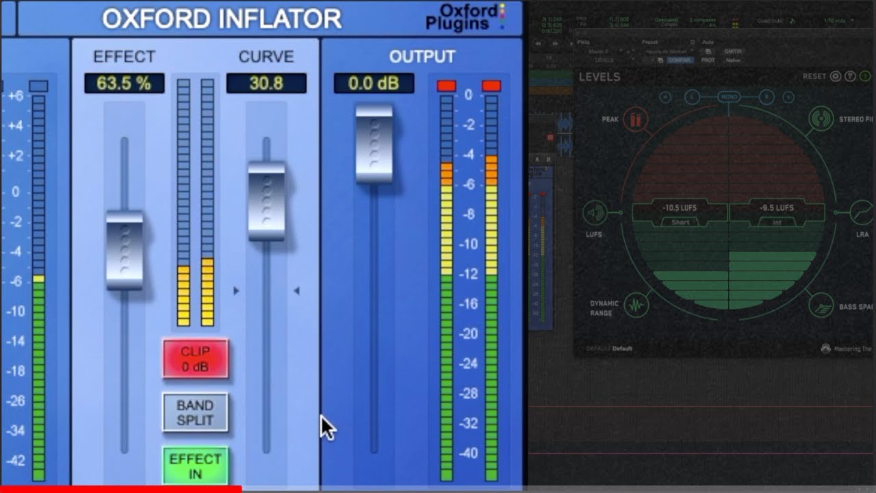Click the audio waveform clip in timeline
This screenshot has width=876, height=493.
click(x=565, y=135)
